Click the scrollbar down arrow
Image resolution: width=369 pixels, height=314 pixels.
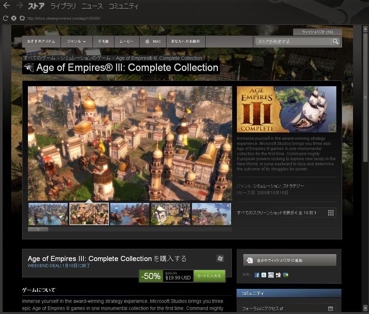[x=365, y=308]
